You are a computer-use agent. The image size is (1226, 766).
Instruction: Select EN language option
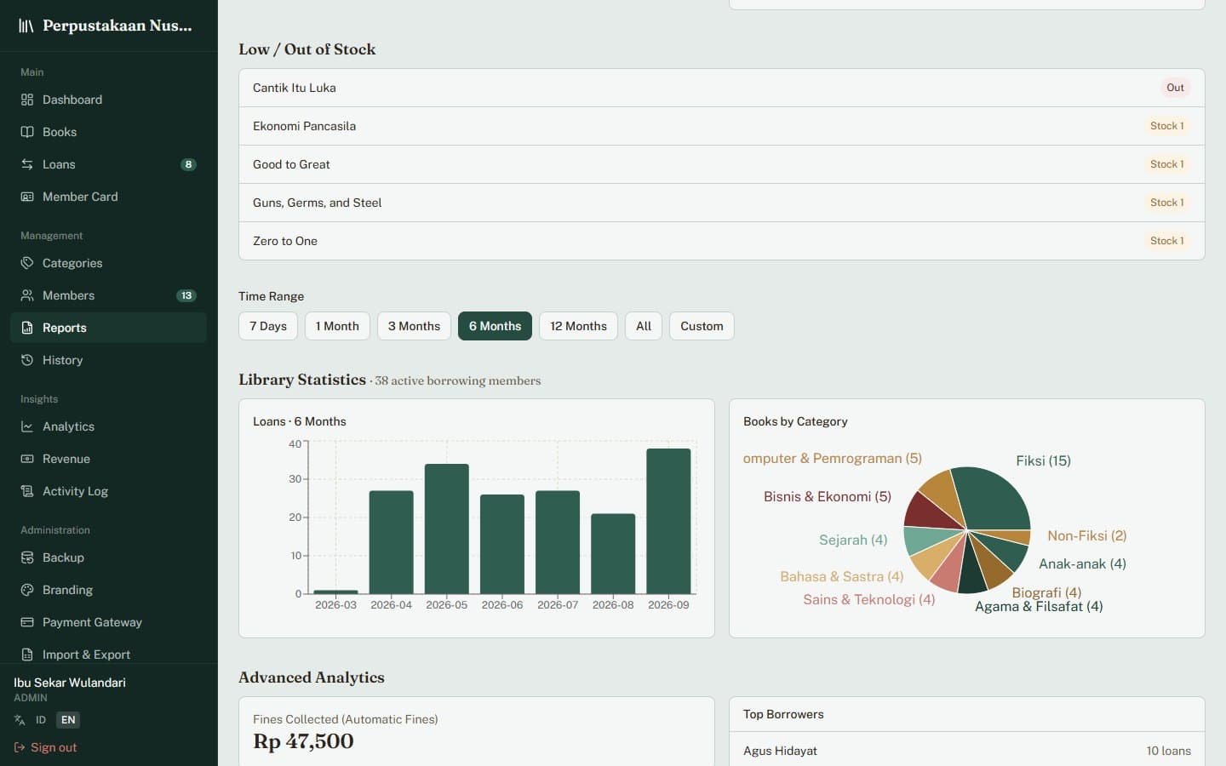point(68,720)
